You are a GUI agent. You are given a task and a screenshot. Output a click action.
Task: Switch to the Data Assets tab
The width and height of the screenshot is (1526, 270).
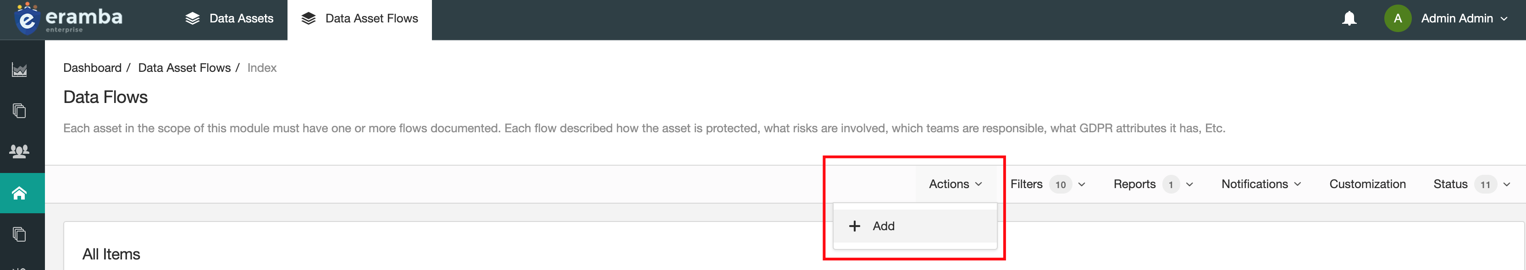[x=229, y=18]
